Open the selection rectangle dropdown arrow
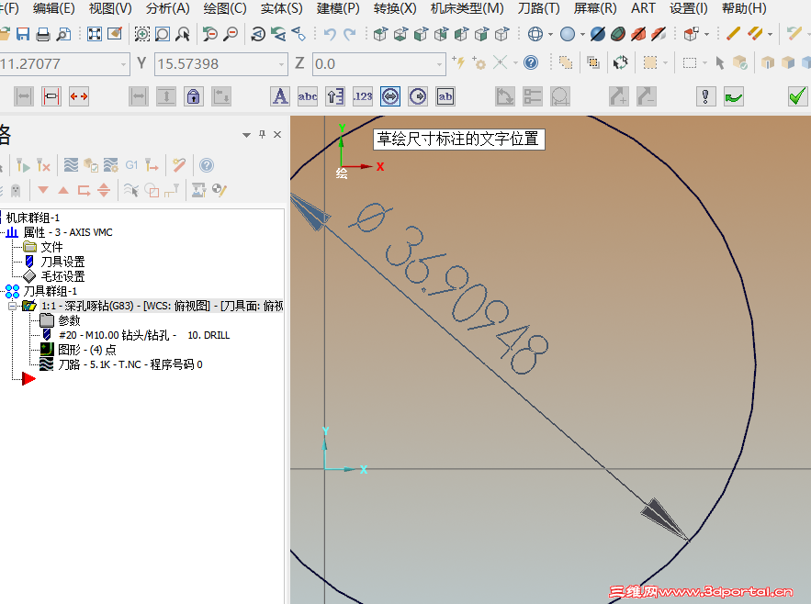This screenshot has height=604, width=811. click(x=704, y=63)
